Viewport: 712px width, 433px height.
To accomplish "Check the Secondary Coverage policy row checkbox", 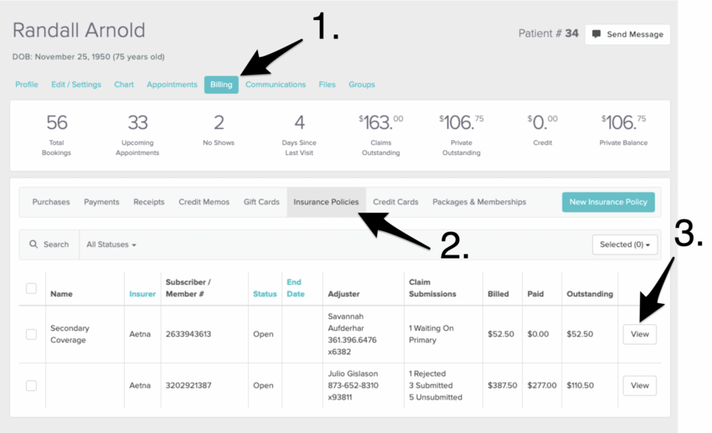I will tap(31, 334).
